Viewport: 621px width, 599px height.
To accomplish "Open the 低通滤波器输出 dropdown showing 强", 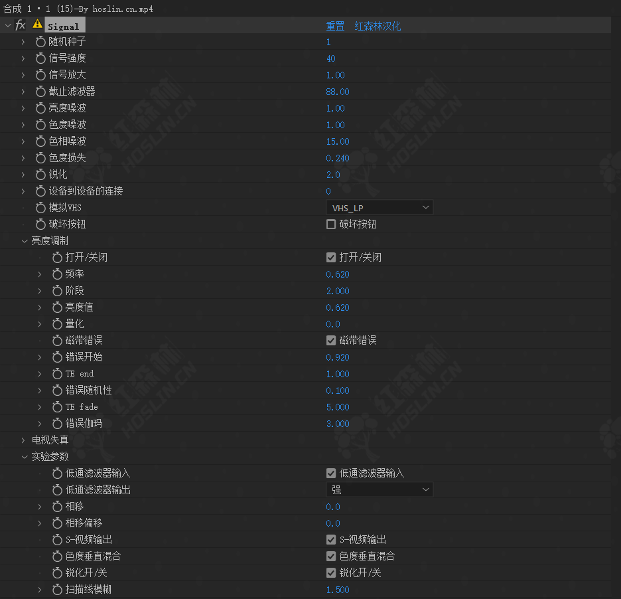I will pyautogui.click(x=379, y=489).
